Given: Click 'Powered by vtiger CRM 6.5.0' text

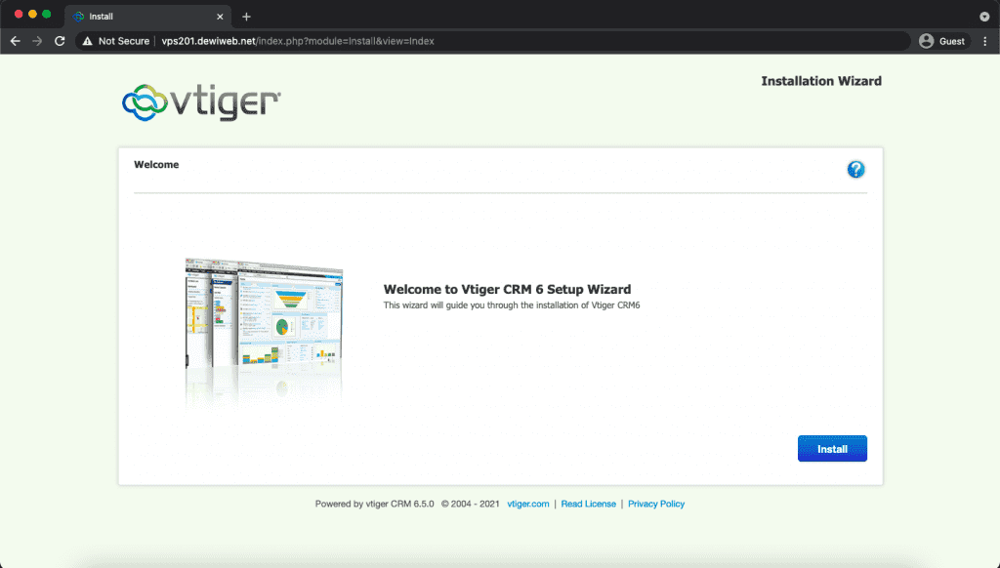Looking at the screenshot, I should click(x=374, y=504).
